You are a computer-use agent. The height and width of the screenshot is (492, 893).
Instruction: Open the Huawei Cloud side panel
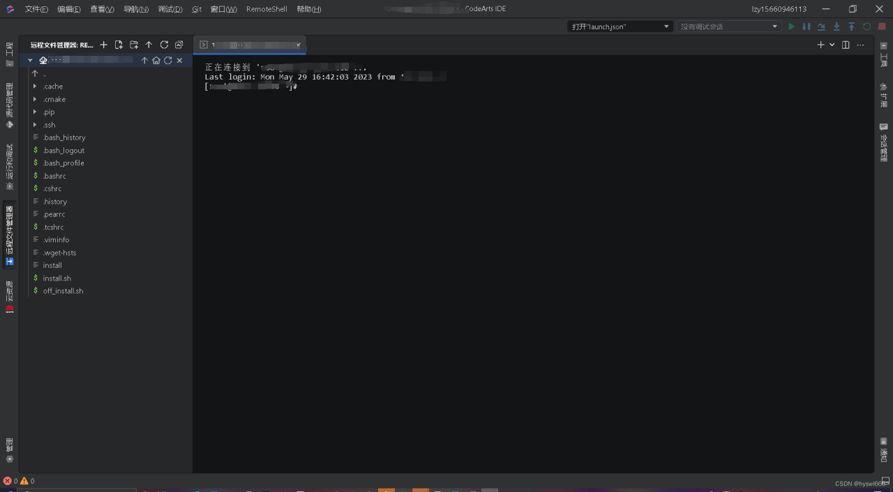pos(9,297)
